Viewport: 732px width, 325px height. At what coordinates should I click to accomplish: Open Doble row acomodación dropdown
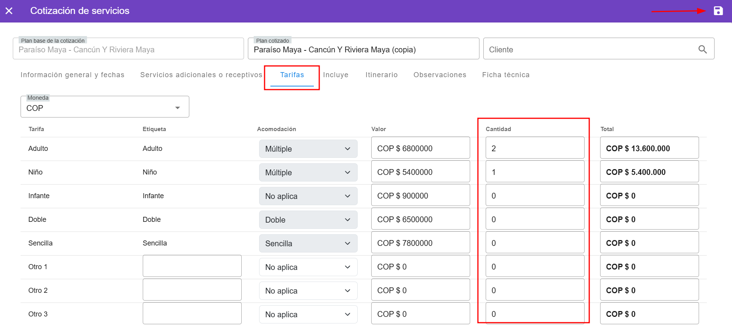click(x=308, y=220)
